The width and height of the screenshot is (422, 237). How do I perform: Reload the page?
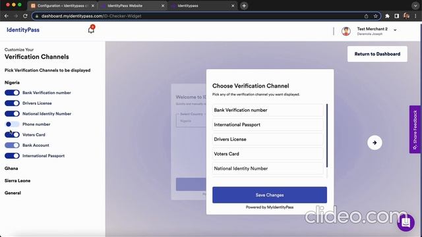click(25, 16)
